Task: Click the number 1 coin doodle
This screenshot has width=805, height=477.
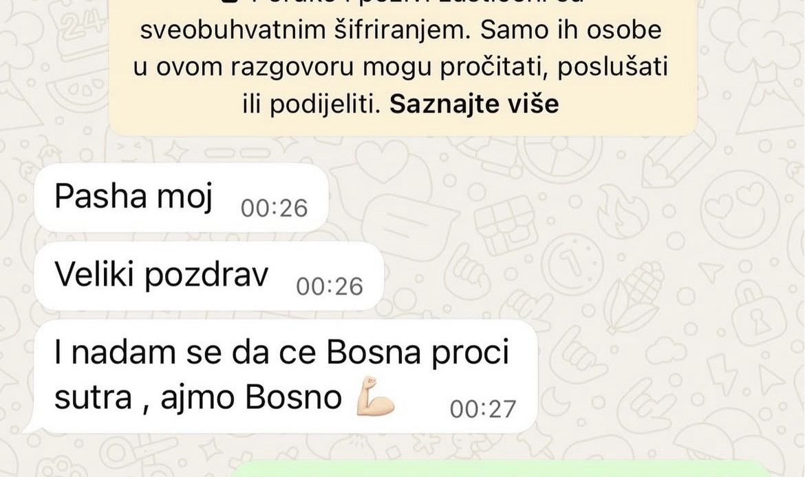Action: (x=572, y=263)
